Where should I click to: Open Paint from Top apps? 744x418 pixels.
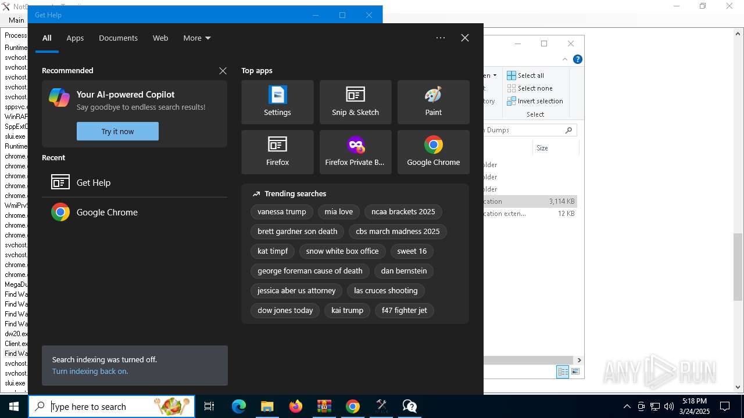pos(433,102)
